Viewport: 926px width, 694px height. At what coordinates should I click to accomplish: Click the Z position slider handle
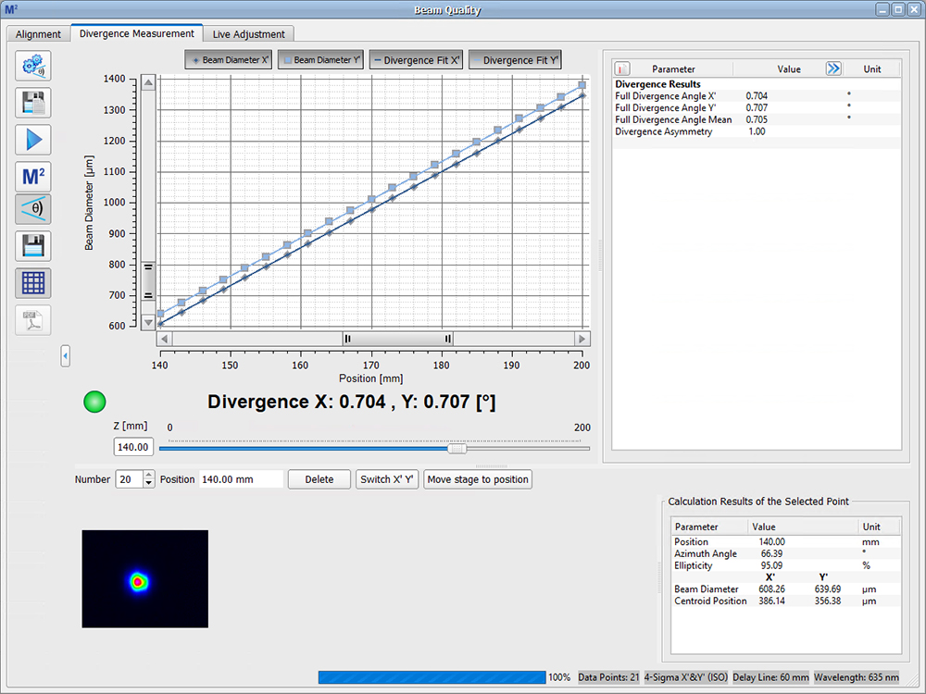(457, 449)
